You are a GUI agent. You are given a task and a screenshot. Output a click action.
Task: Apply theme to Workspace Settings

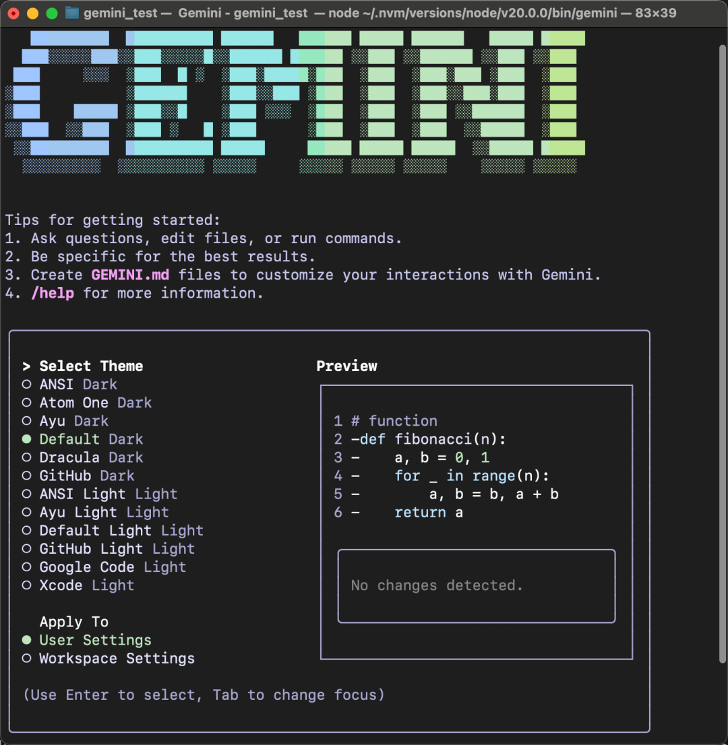[109, 659]
